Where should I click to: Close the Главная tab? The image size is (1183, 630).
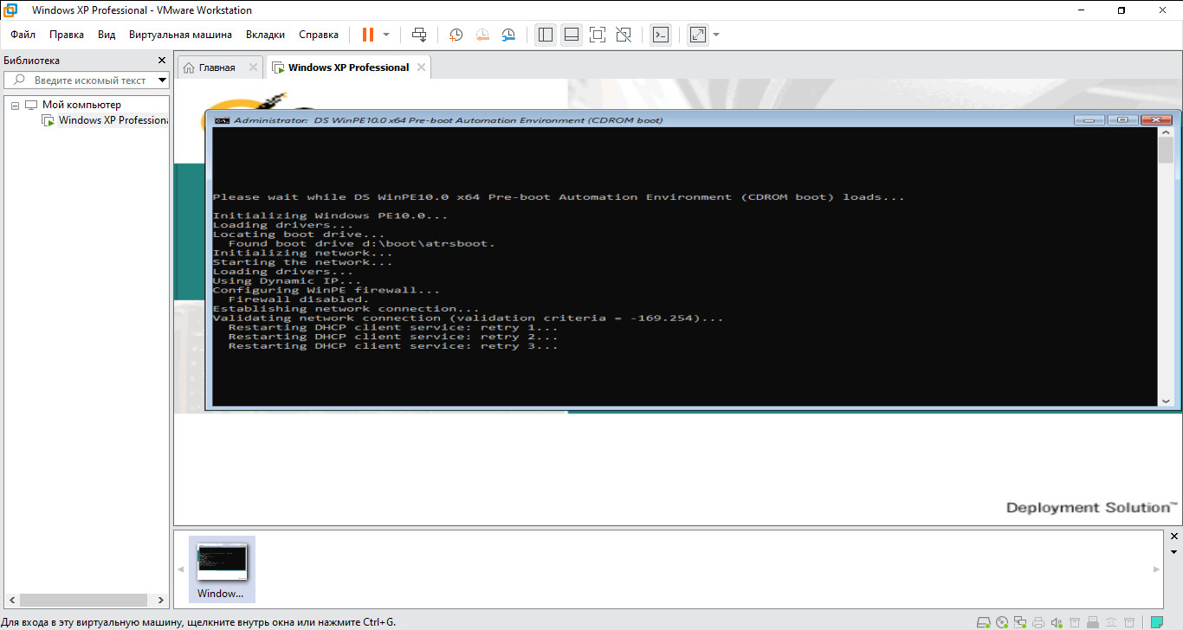253,67
